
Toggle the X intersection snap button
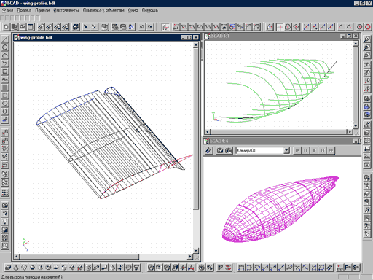[307, 27]
